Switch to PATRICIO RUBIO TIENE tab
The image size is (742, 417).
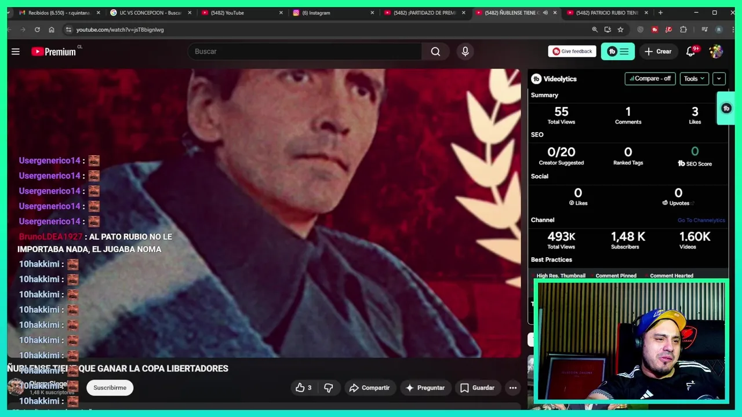(606, 13)
